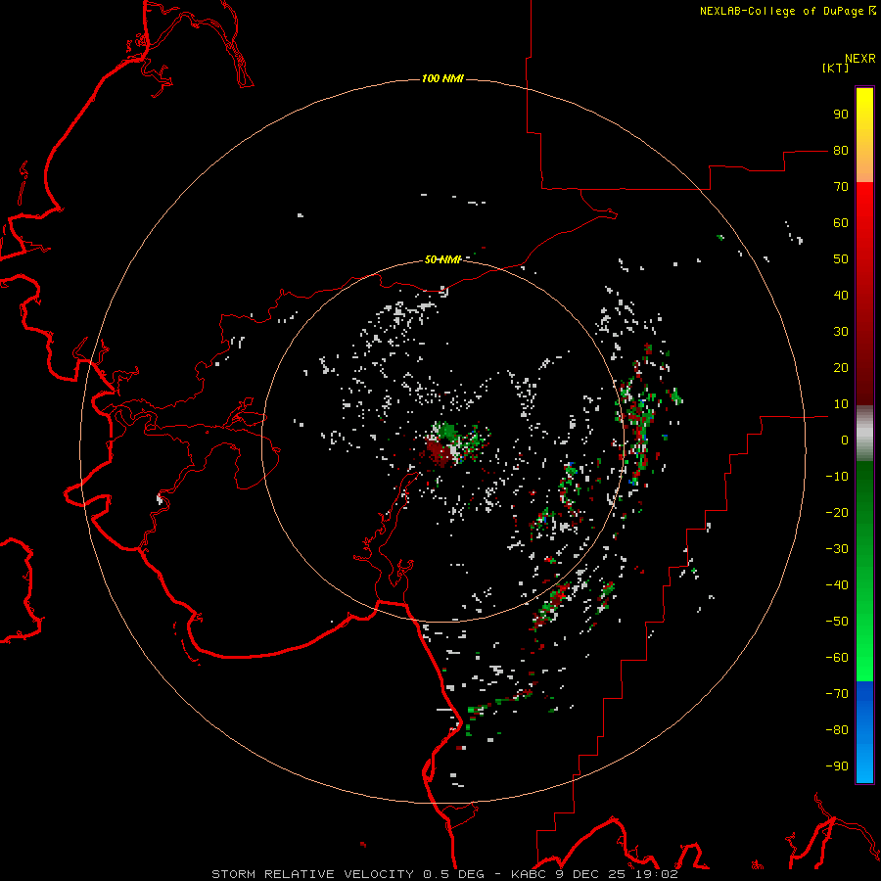The image size is (881, 881).
Task: Click the -40 value on velocity scale
Action: tap(837, 585)
